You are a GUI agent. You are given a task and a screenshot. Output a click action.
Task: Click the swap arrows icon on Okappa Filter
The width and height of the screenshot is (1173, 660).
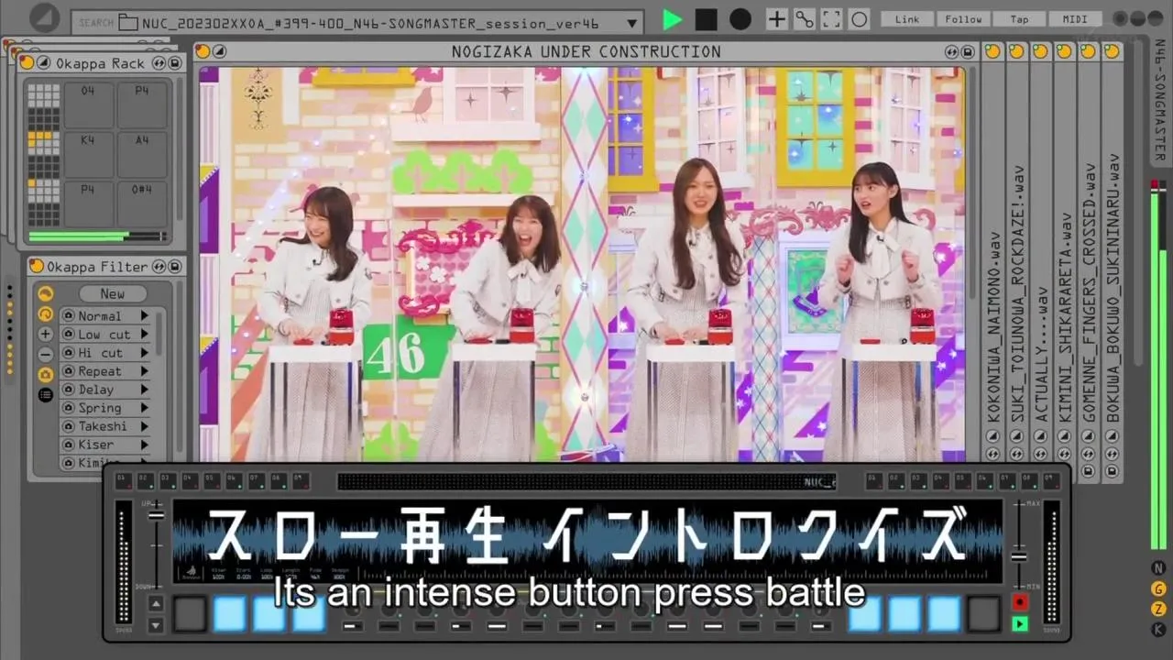pos(159,267)
